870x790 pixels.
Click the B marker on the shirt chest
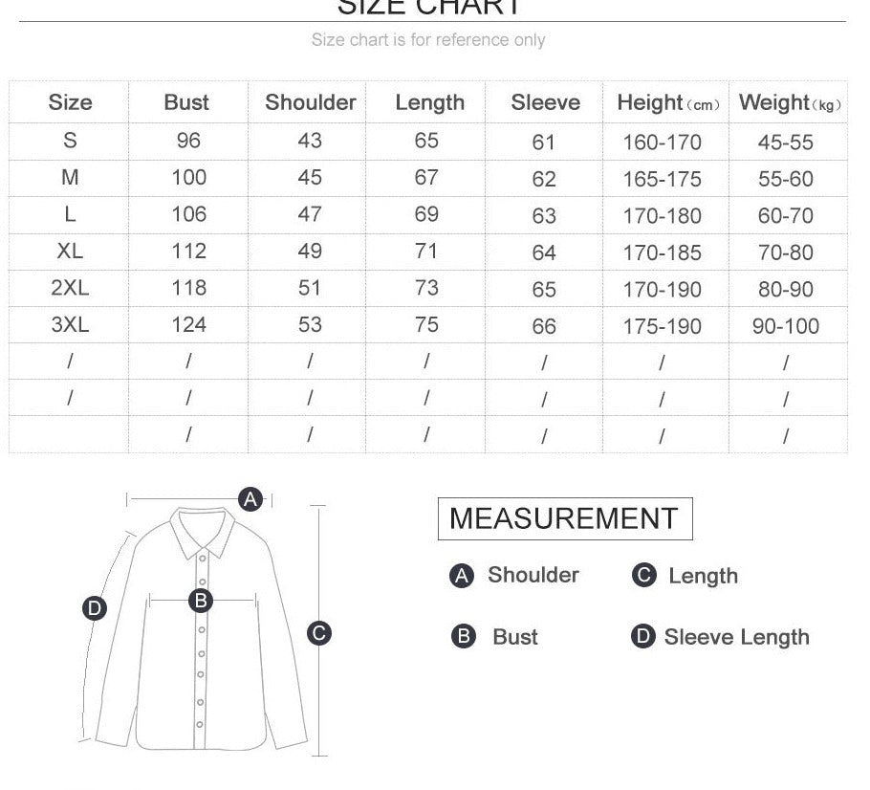pos(201,601)
